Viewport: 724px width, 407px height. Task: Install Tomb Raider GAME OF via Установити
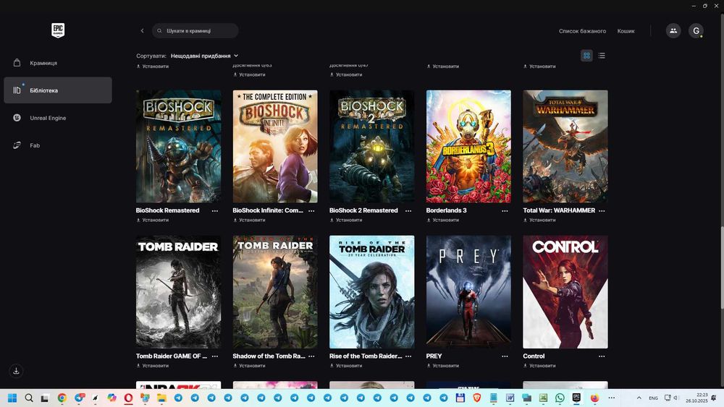(153, 366)
